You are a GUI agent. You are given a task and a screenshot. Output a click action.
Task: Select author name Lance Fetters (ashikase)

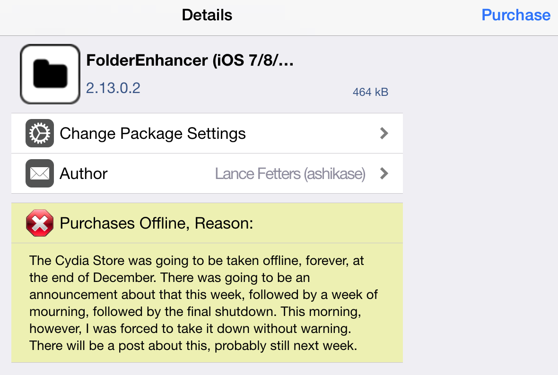click(290, 174)
